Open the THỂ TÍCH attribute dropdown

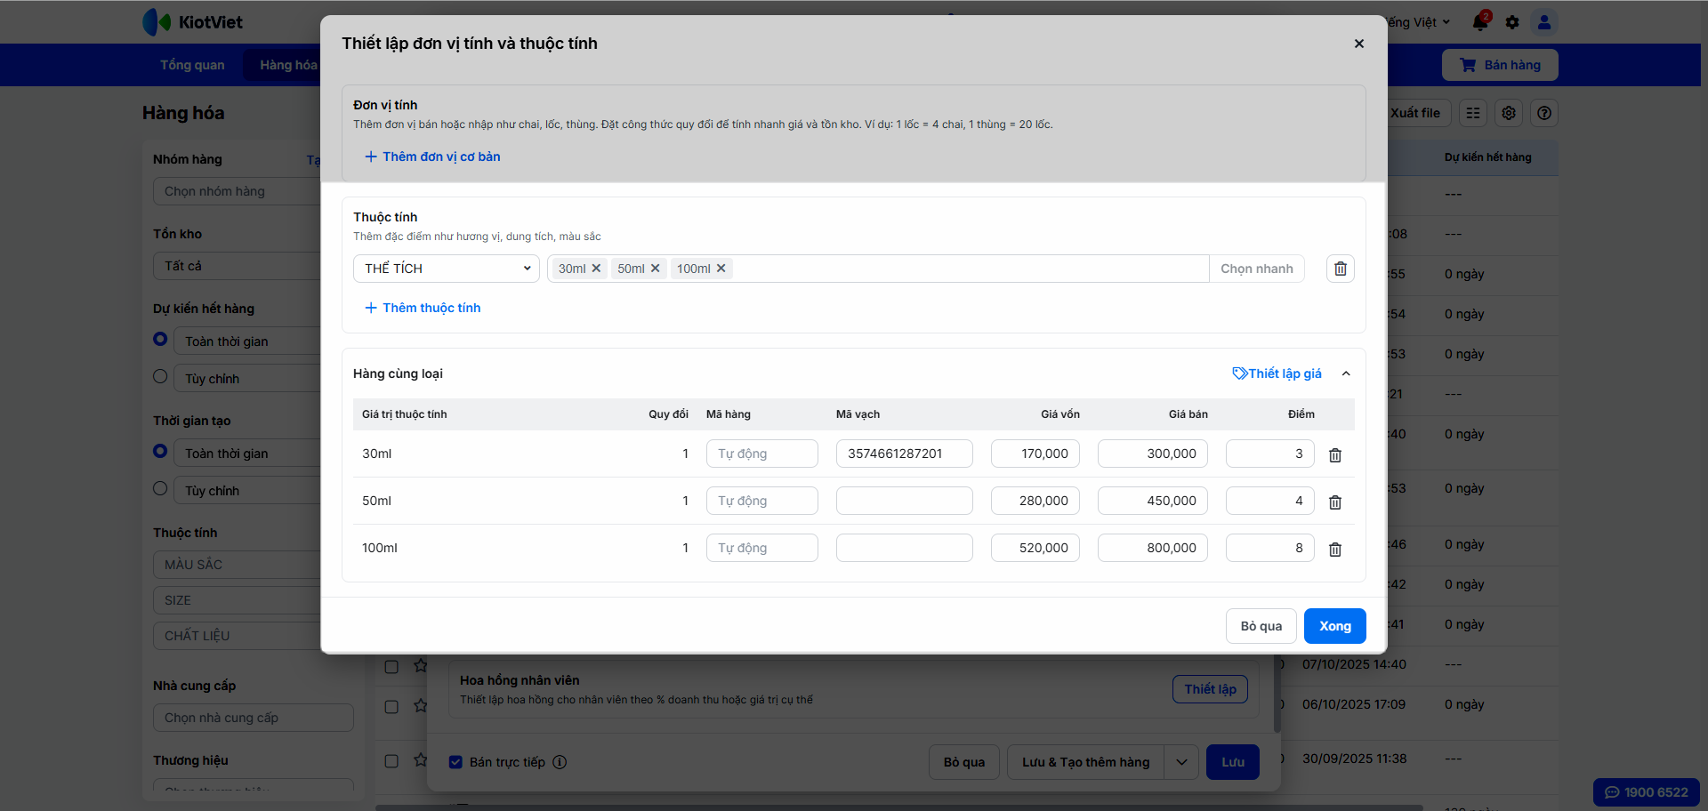pos(446,269)
